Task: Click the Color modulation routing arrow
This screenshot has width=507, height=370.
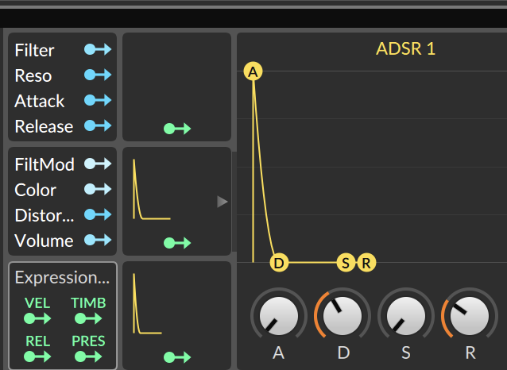Action: 98,190
